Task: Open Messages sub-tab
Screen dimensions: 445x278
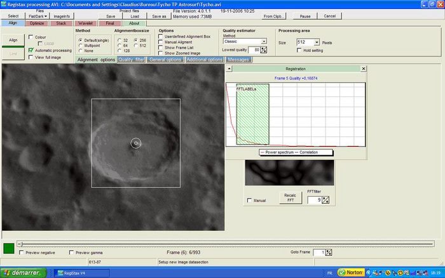Action: click(238, 60)
